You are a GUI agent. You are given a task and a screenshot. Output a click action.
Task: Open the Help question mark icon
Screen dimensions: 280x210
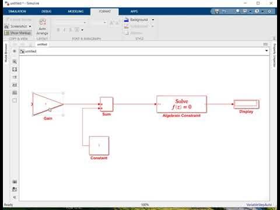[257, 11]
